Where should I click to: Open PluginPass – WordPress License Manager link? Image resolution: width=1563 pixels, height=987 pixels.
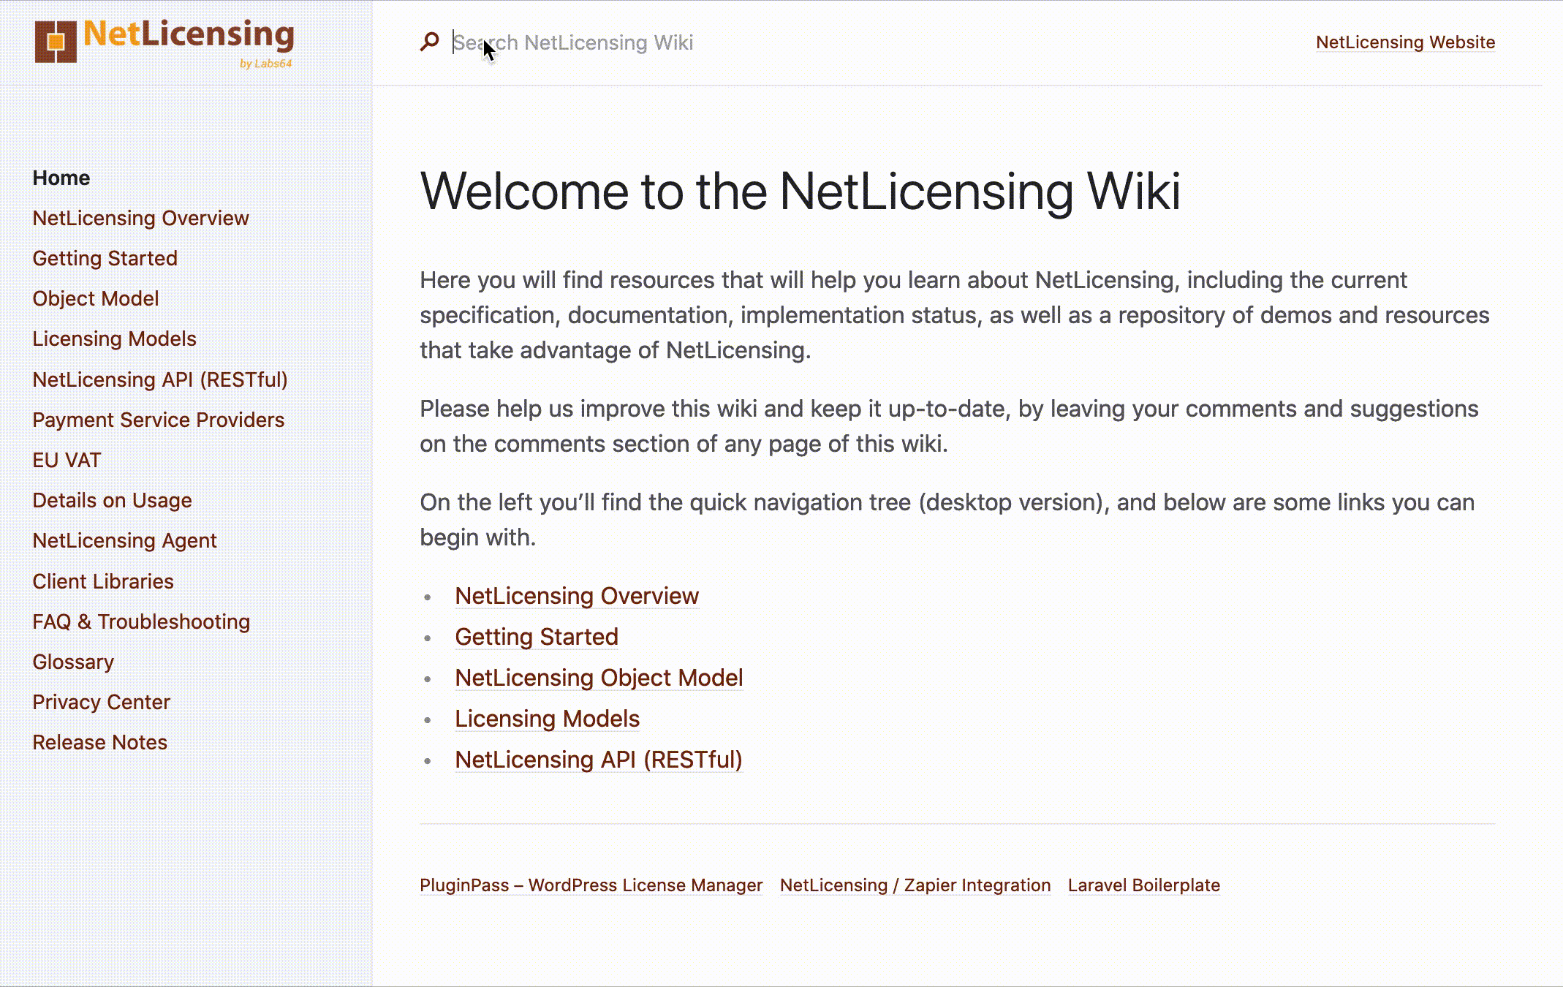(x=591, y=885)
